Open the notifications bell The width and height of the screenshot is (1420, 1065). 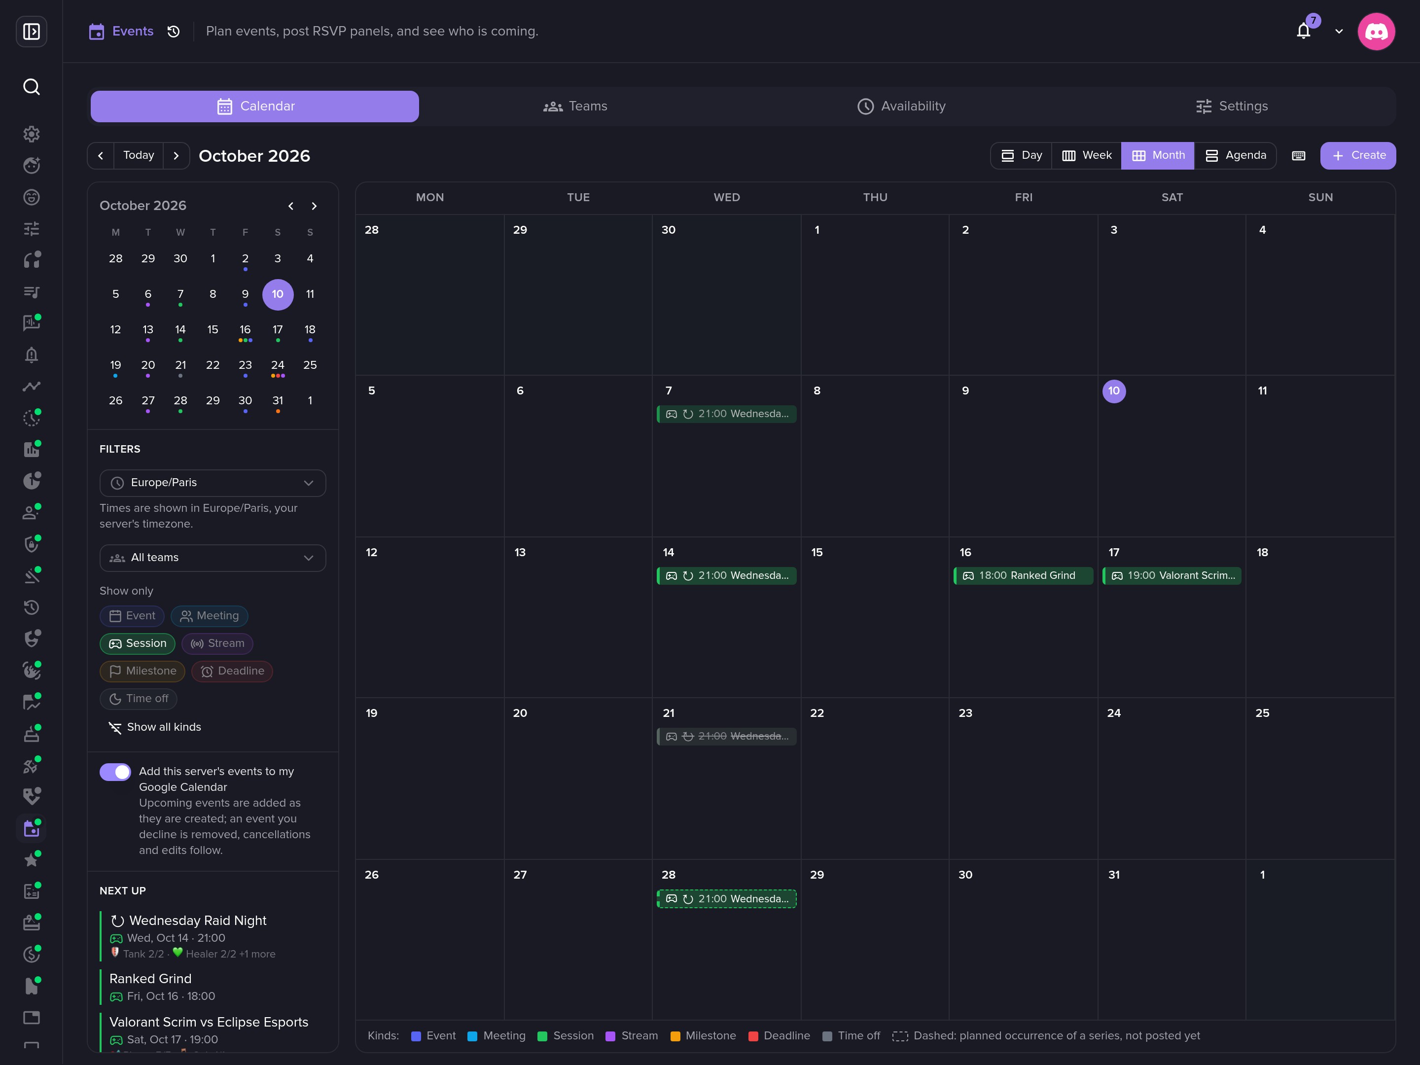coord(1303,31)
